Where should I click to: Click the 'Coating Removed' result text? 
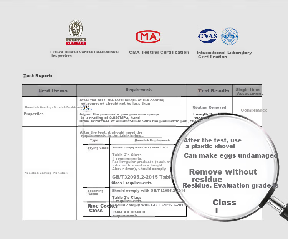(209, 107)
